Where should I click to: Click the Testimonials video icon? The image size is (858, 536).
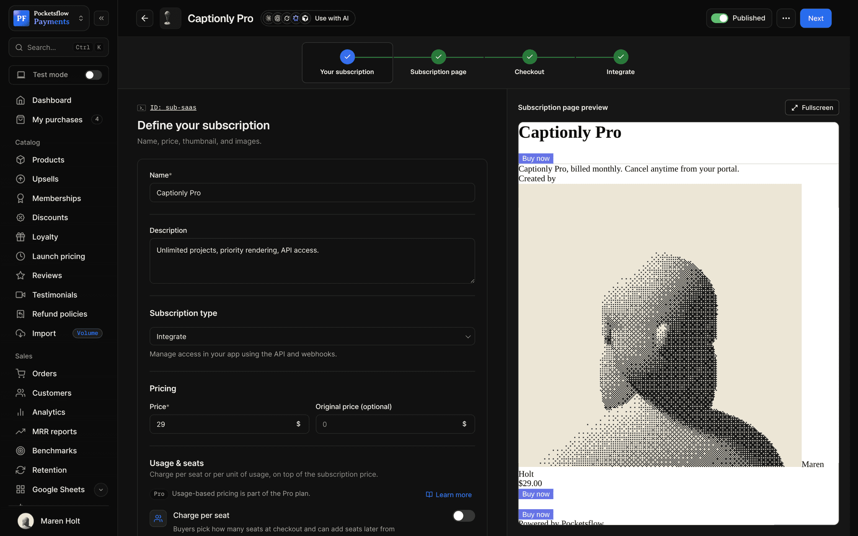21,295
